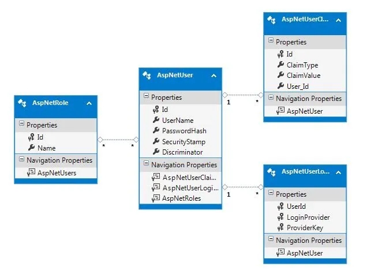
Task: Select the ClaimValue property text
Action: [x=304, y=76]
